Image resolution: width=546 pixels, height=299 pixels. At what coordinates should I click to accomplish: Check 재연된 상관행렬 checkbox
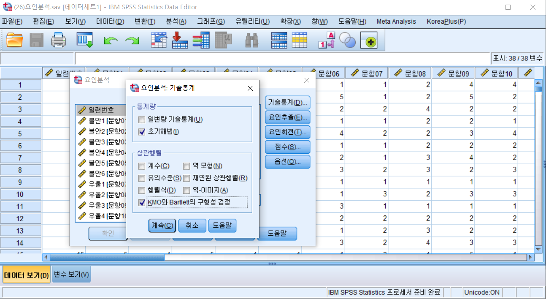187,178
